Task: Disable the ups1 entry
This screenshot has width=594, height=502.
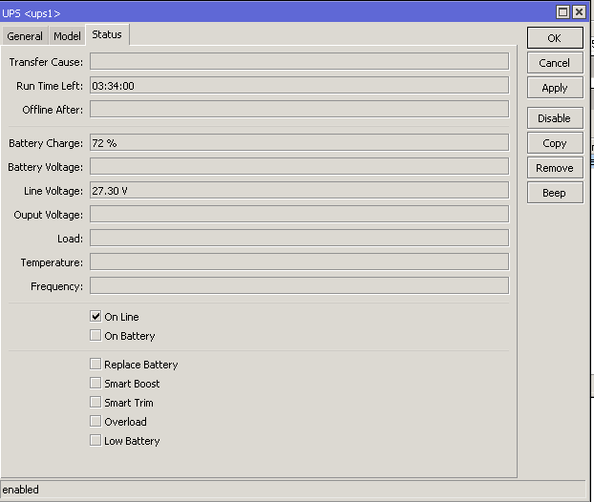Action: (555, 118)
